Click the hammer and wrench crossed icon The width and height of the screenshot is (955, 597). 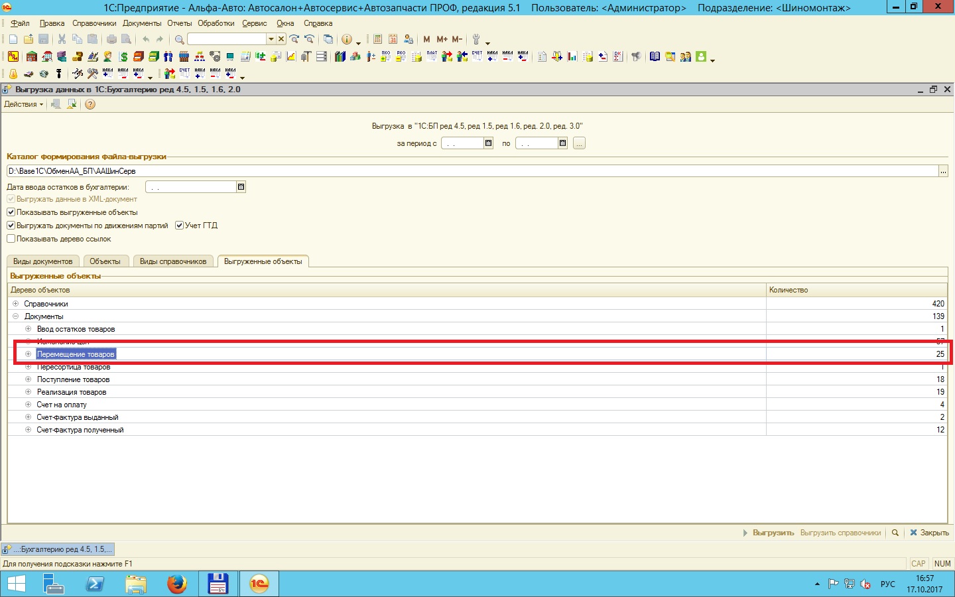point(92,74)
